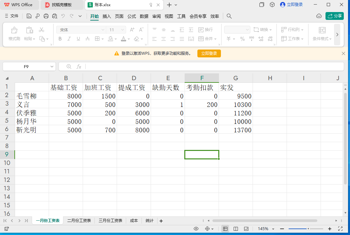Open Print Preview icon
Image resolution: width=350 pixels, height=235 pixels.
(55, 16)
